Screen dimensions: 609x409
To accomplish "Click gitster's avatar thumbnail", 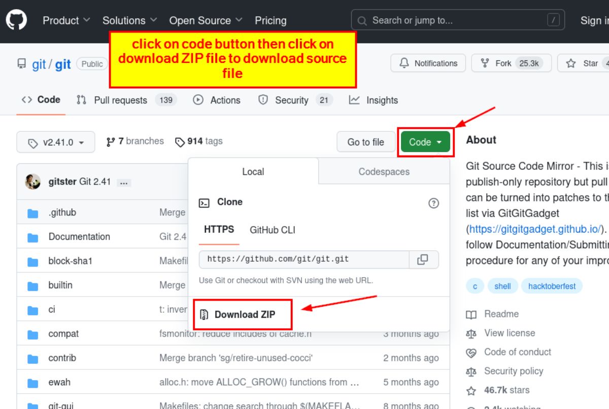I will point(33,181).
